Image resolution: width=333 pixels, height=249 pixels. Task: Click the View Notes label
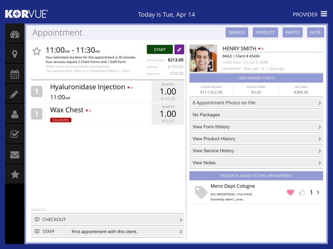tap(204, 163)
